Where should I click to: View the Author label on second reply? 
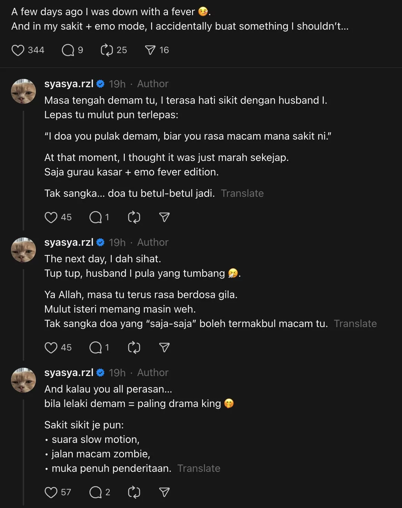(153, 242)
